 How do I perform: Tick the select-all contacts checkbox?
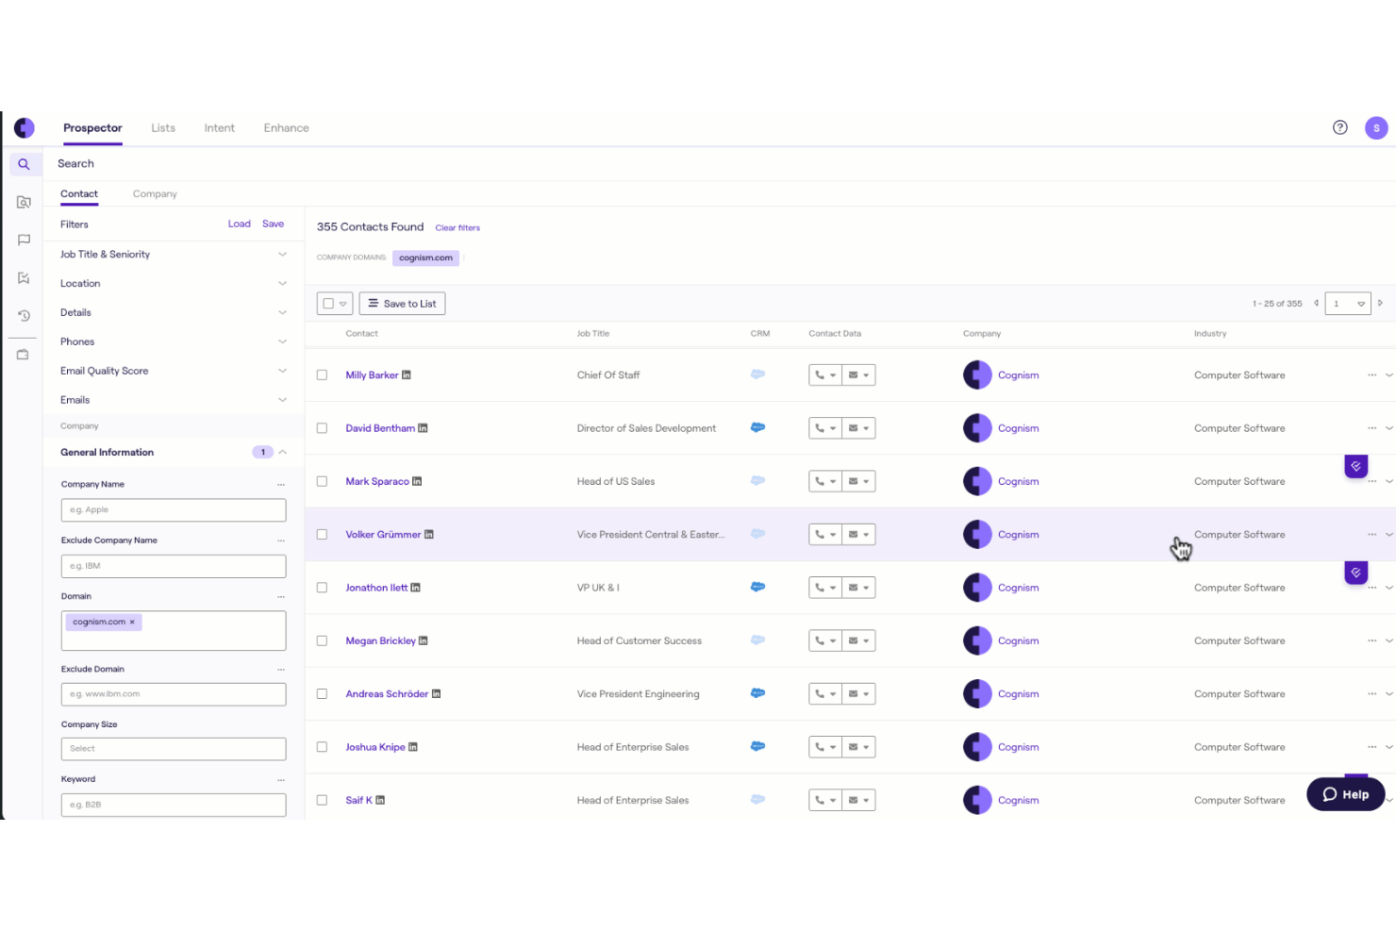(x=328, y=304)
